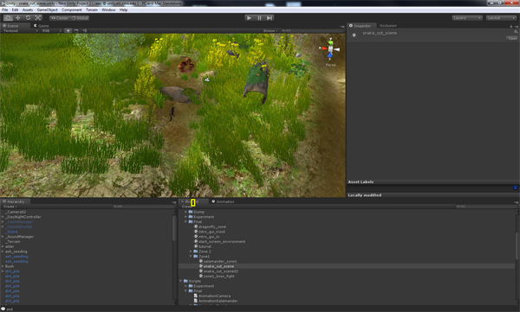Image resolution: width=520 pixels, height=312 pixels.
Task: Open the Layers dropdown
Action: point(467,18)
